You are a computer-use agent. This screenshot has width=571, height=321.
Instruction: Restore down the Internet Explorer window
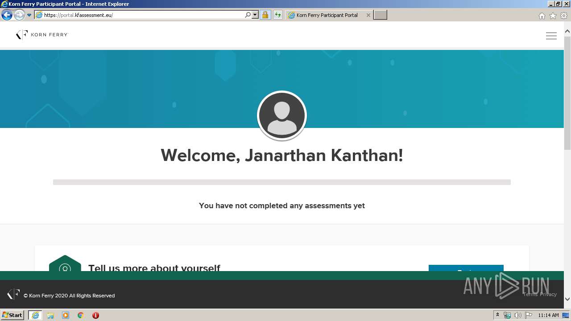(x=558, y=4)
